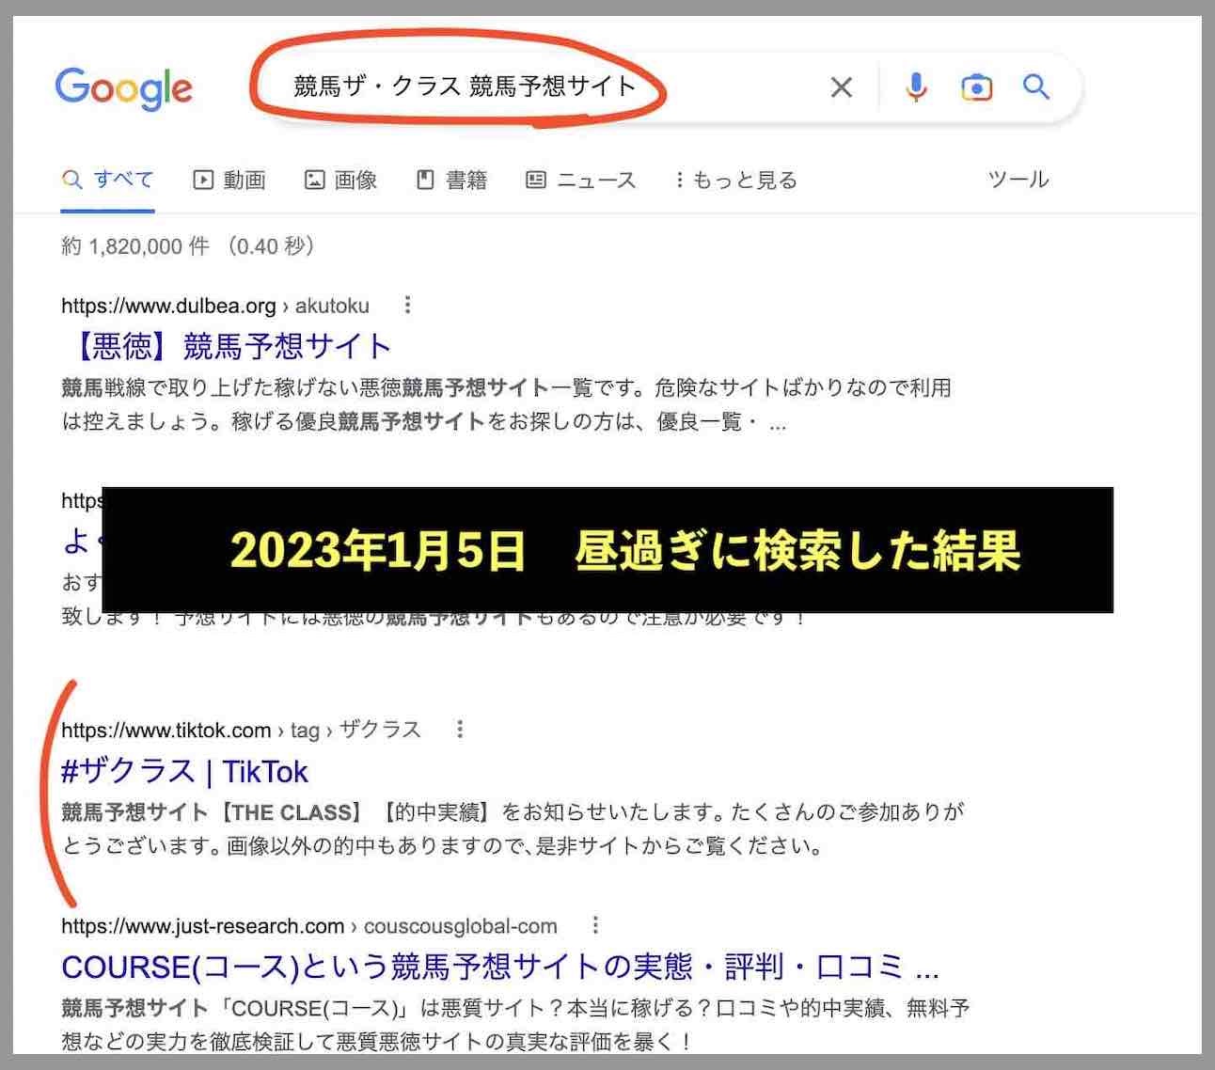
Task: Select the ニュース news filter icon
Action: pos(538,179)
